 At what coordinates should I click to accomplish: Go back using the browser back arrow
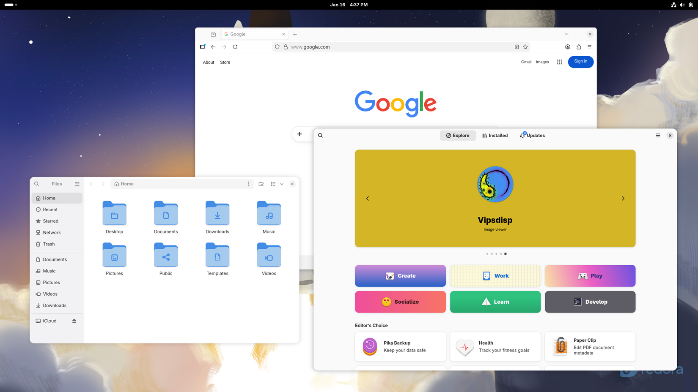(x=213, y=47)
